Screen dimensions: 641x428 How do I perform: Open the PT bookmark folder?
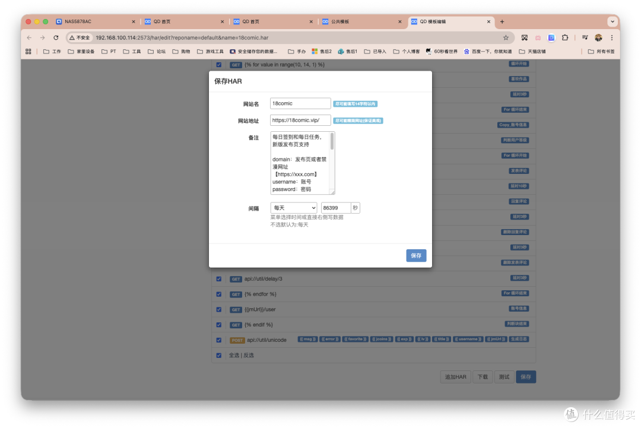[109, 52]
